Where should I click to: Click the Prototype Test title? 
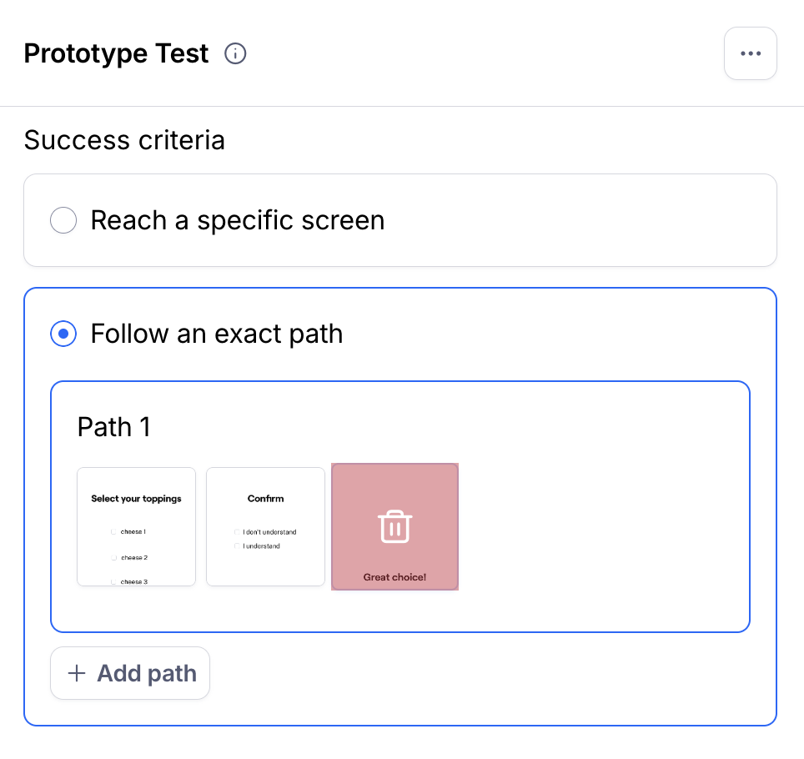(x=117, y=53)
